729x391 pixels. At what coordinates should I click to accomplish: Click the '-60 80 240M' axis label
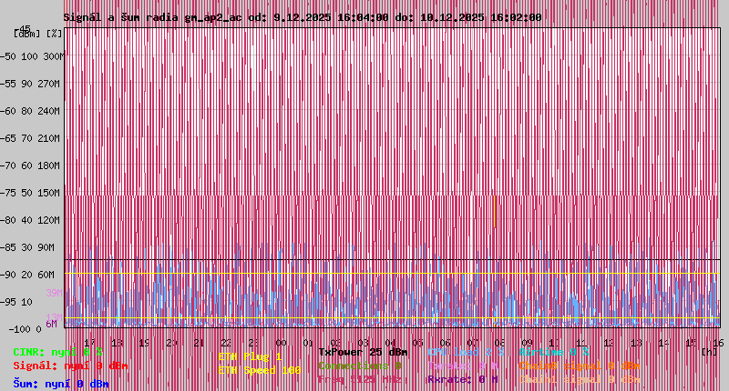click(31, 111)
